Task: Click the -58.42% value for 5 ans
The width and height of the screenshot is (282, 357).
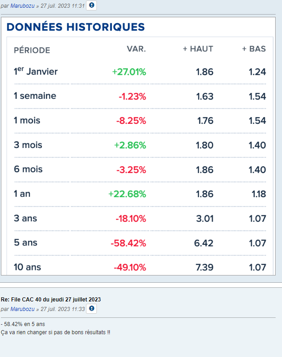Action: tap(128, 243)
